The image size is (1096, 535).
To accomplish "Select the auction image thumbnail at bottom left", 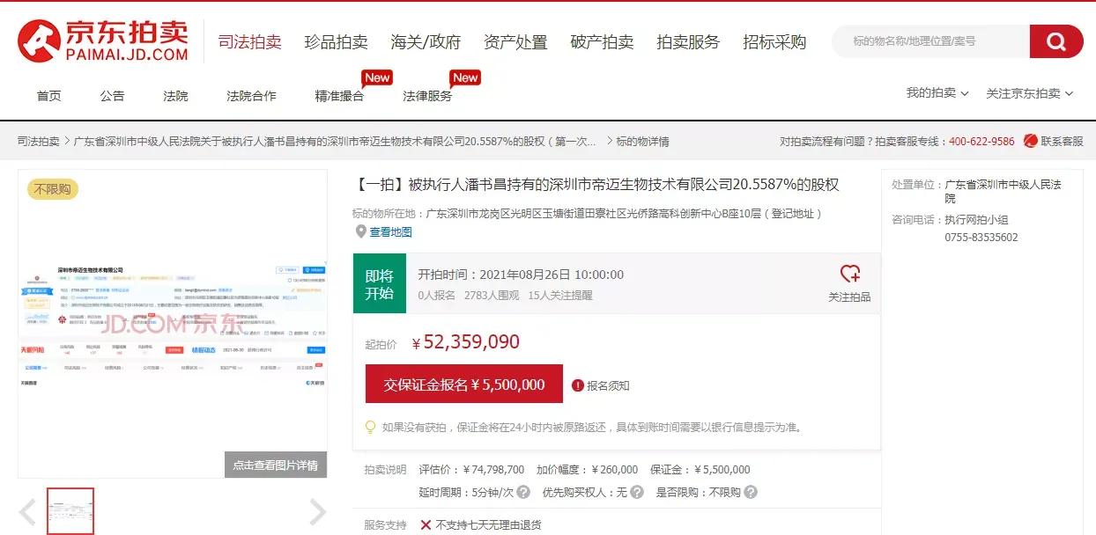I will click(x=70, y=510).
